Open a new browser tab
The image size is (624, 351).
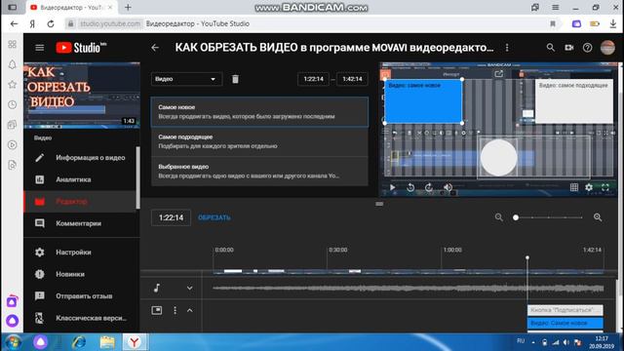coord(128,7)
